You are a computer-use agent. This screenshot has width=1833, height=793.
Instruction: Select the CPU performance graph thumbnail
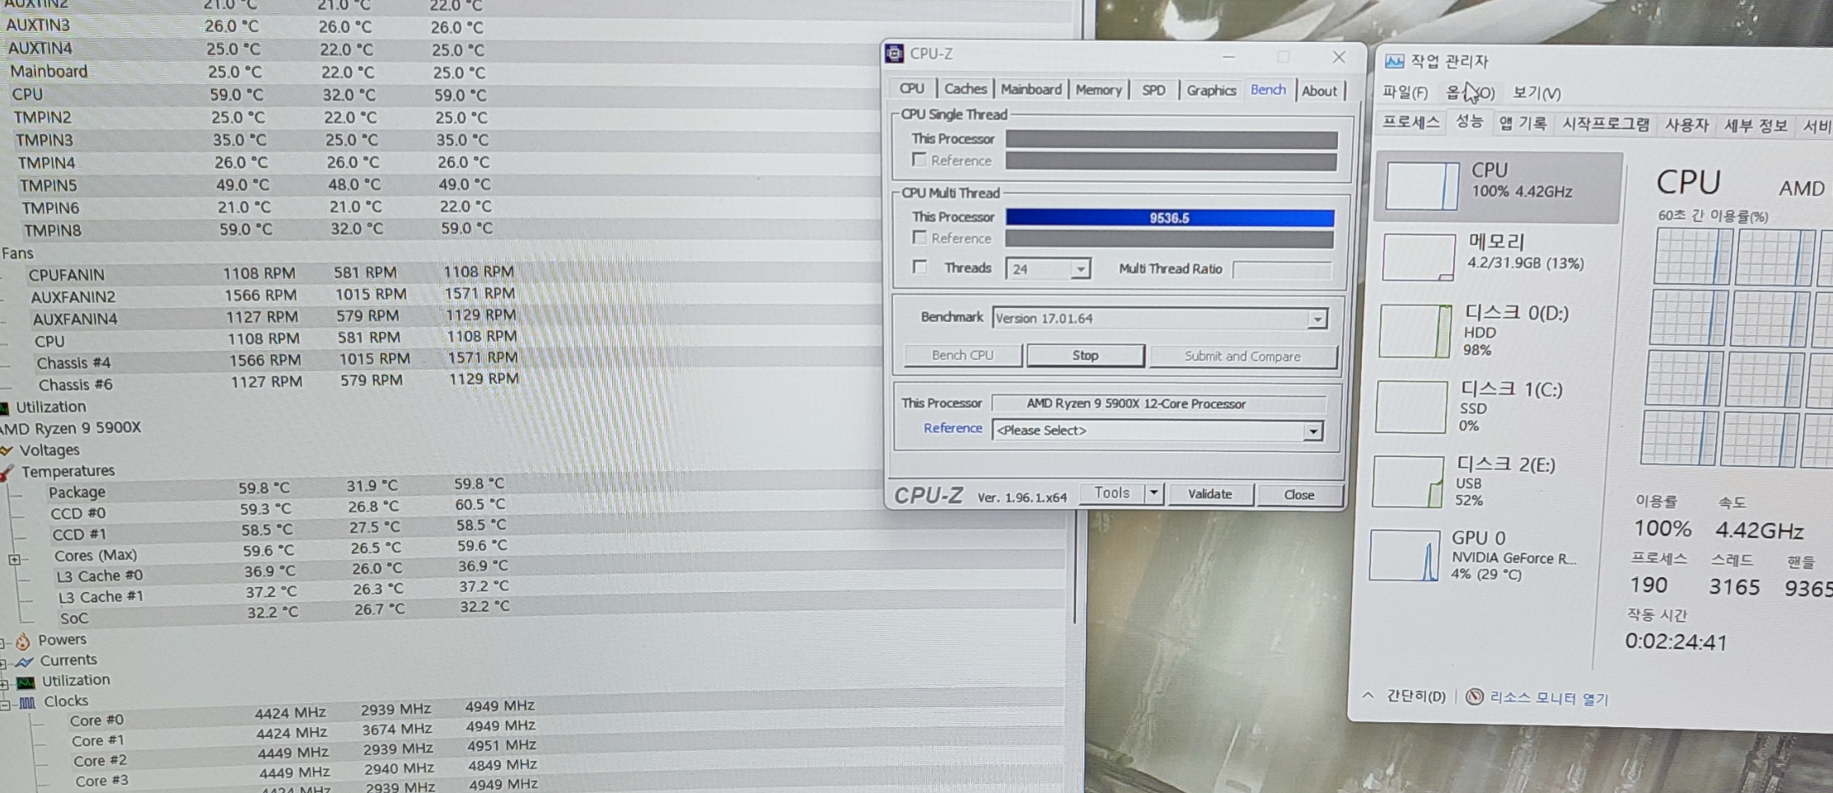[1422, 185]
